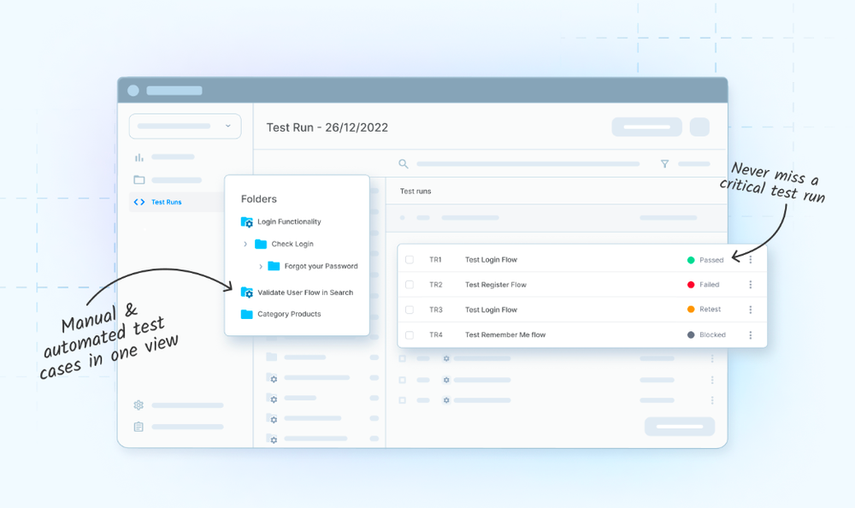
Task: Click the search icon above the Test runs list
Action: [402, 163]
